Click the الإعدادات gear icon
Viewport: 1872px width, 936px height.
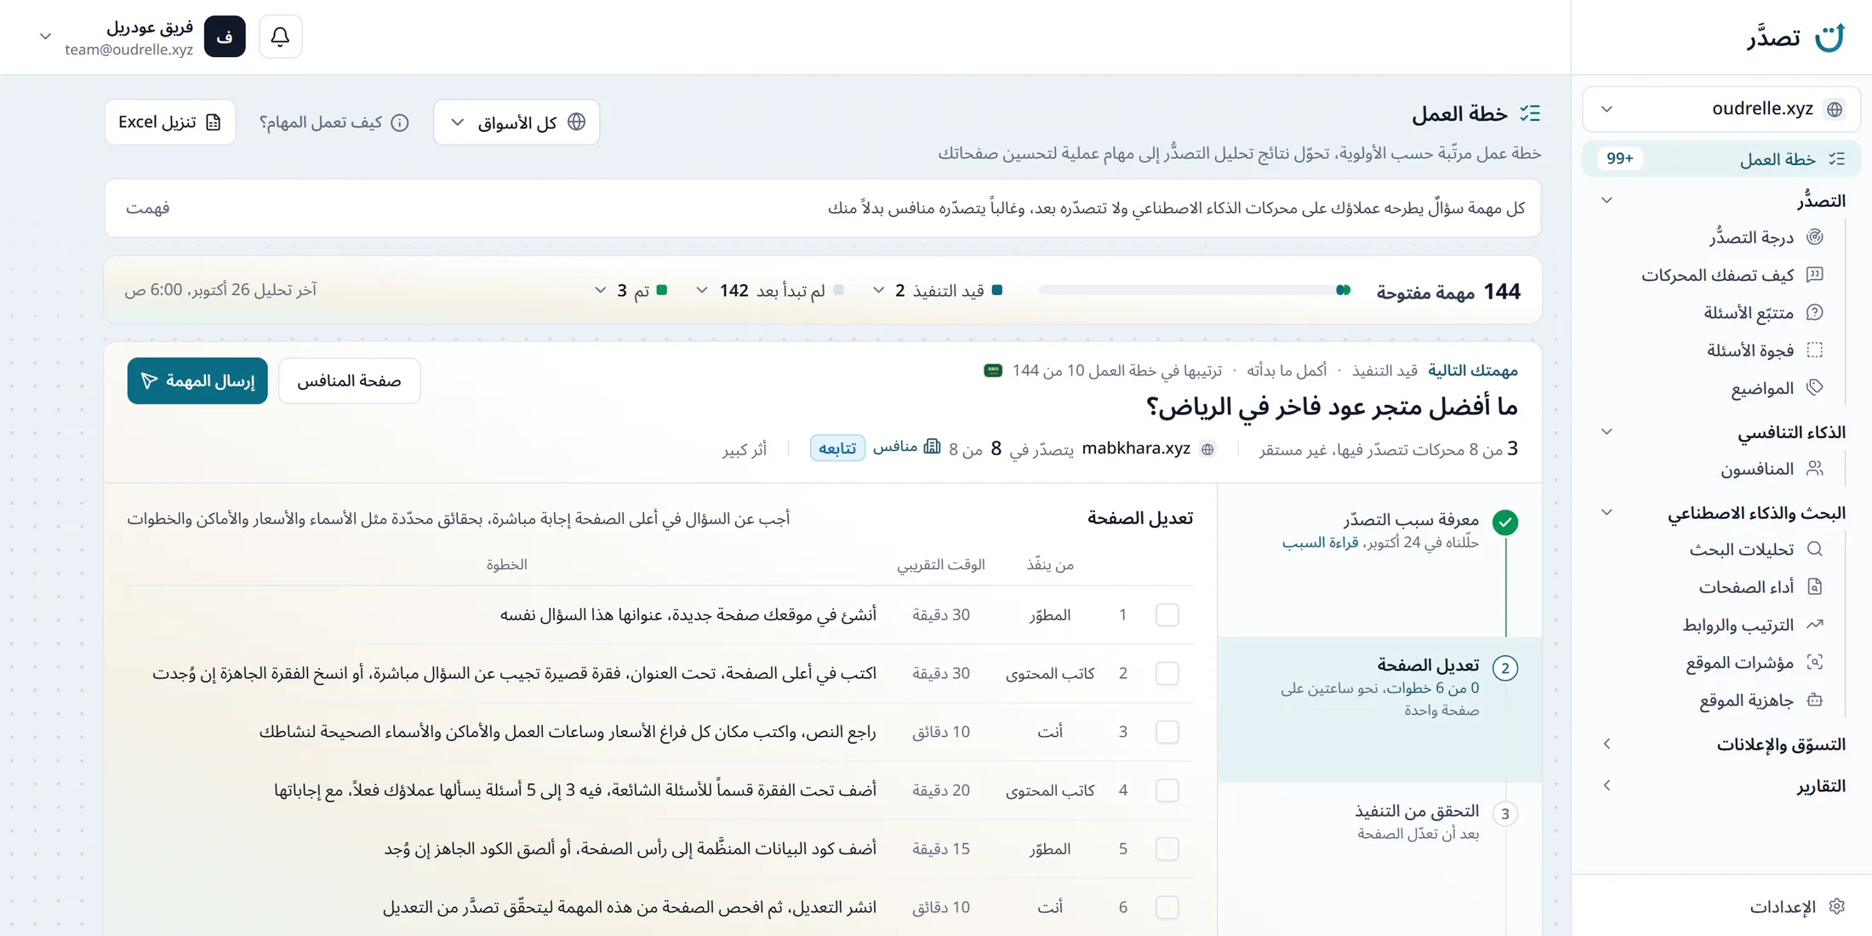(x=1836, y=906)
